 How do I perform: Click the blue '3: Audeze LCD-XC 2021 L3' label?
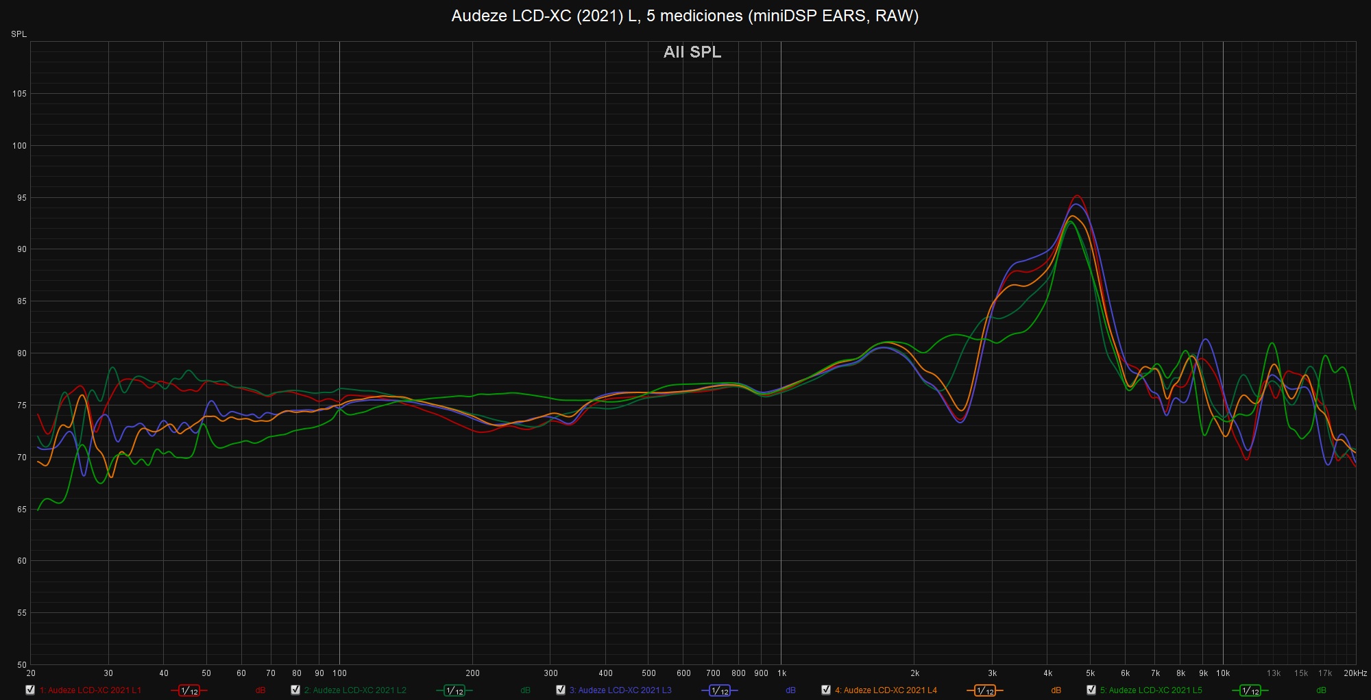620,690
